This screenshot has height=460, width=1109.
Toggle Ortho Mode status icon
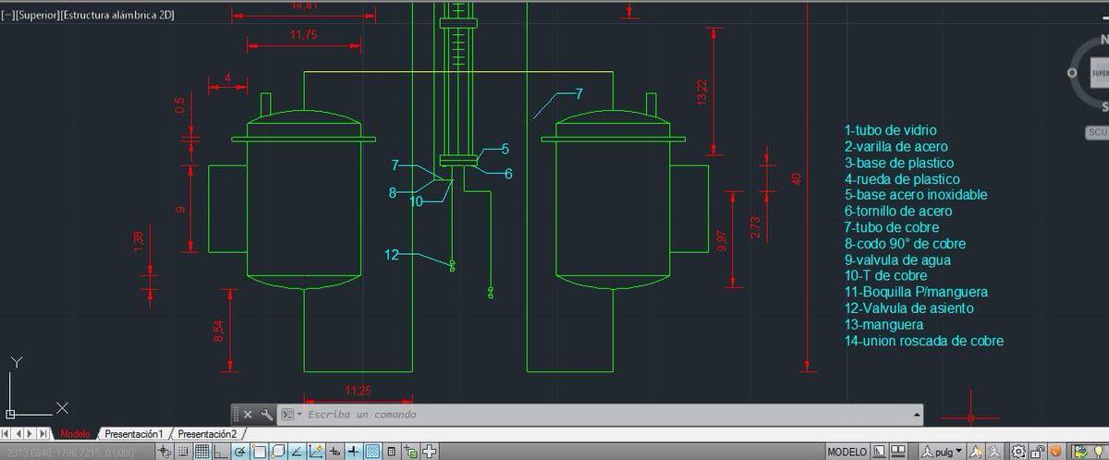pyautogui.click(x=221, y=452)
